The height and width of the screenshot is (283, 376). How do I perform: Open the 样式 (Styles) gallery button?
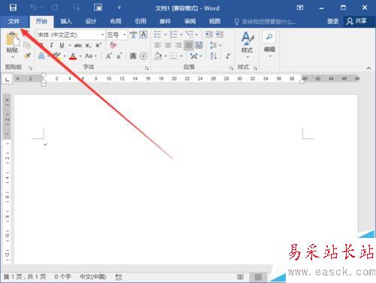[x=247, y=45]
